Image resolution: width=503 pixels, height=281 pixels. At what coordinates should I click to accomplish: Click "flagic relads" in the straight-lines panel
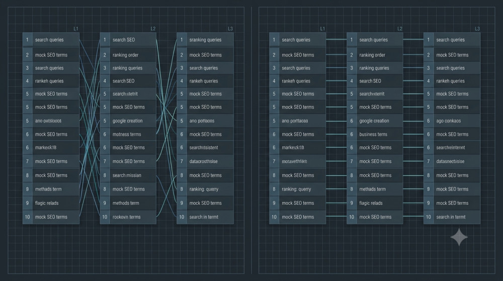(x=375, y=203)
